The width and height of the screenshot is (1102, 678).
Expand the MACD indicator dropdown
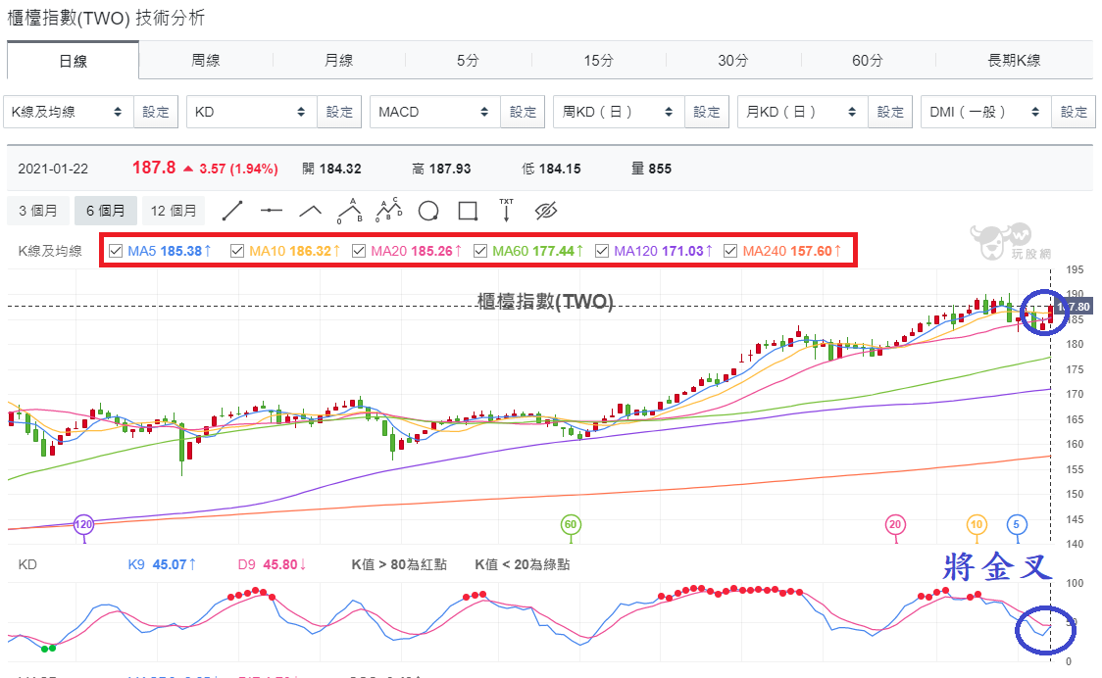tap(435, 112)
